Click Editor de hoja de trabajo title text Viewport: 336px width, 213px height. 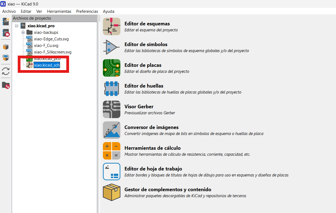coord(153,169)
